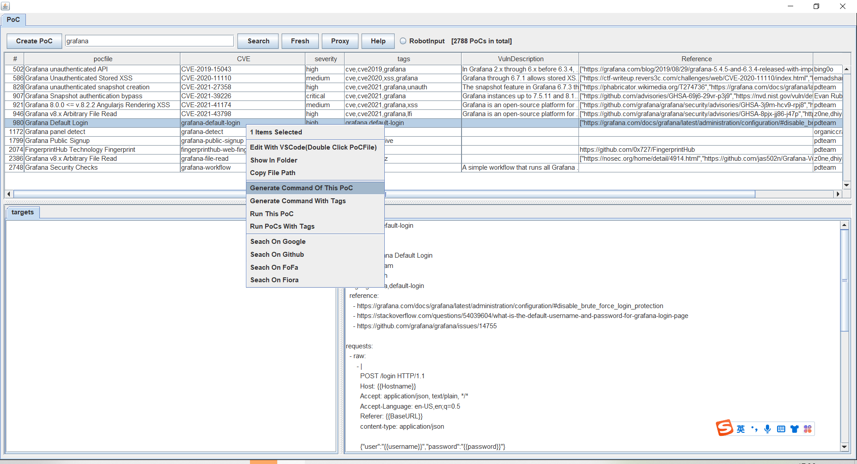Select row Grafana Unauthenticated Stored XSS

pos(424,78)
